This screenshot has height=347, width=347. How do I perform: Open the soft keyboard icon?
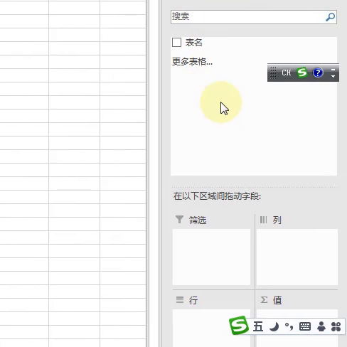tap(305, 326)
